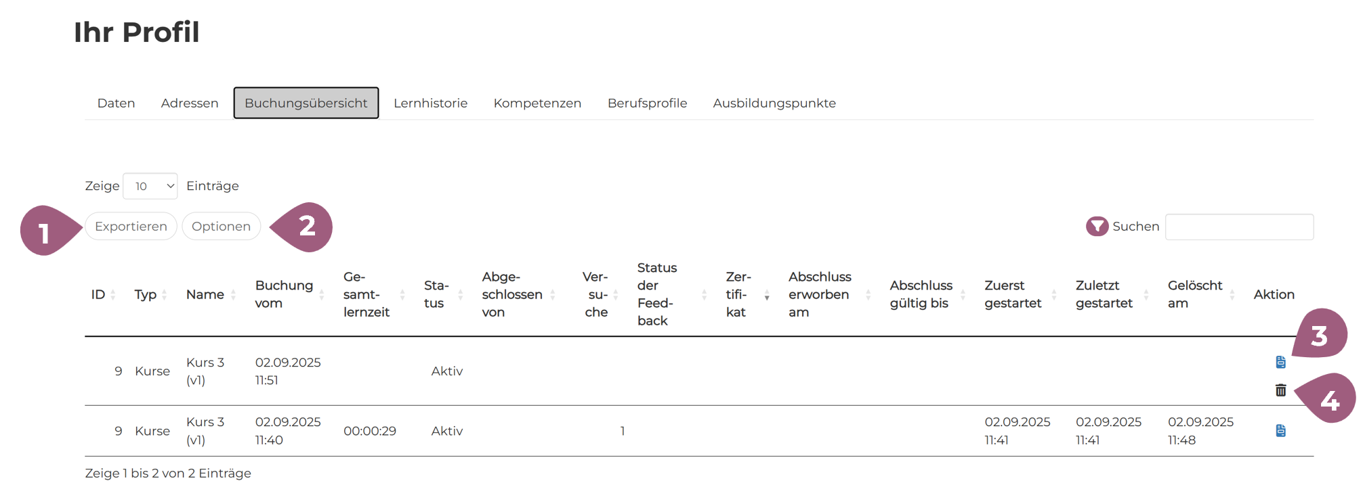This screenshot has height=485, width=1363.
Task: Open the entries-per-page dropdown showing 10
Action: click(150, 186)
